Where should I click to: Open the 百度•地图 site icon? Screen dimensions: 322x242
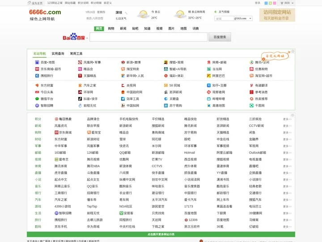click(x=37, y=62)
